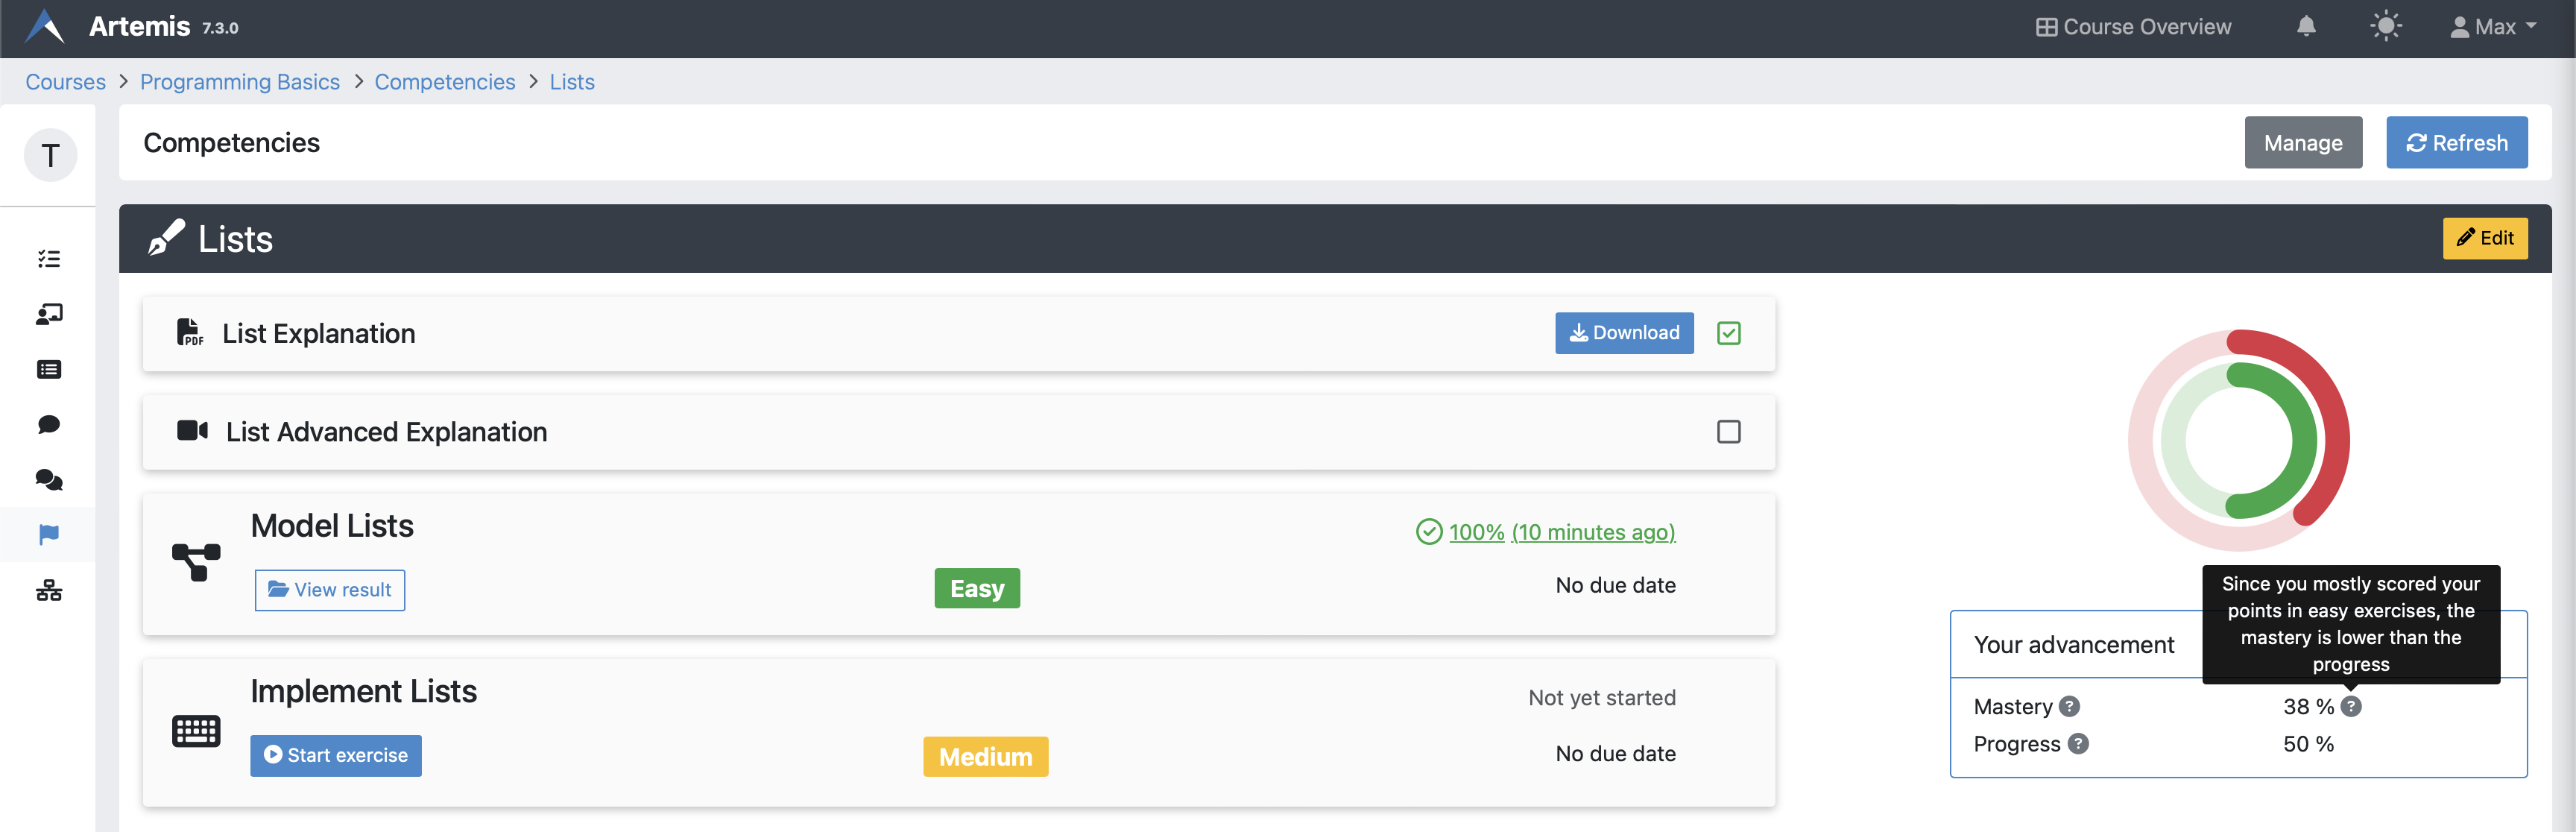Open the single chat bubble sidebar icon
Image resolution: width=2576 pixels, height=832 pixels.
(49, 424)
